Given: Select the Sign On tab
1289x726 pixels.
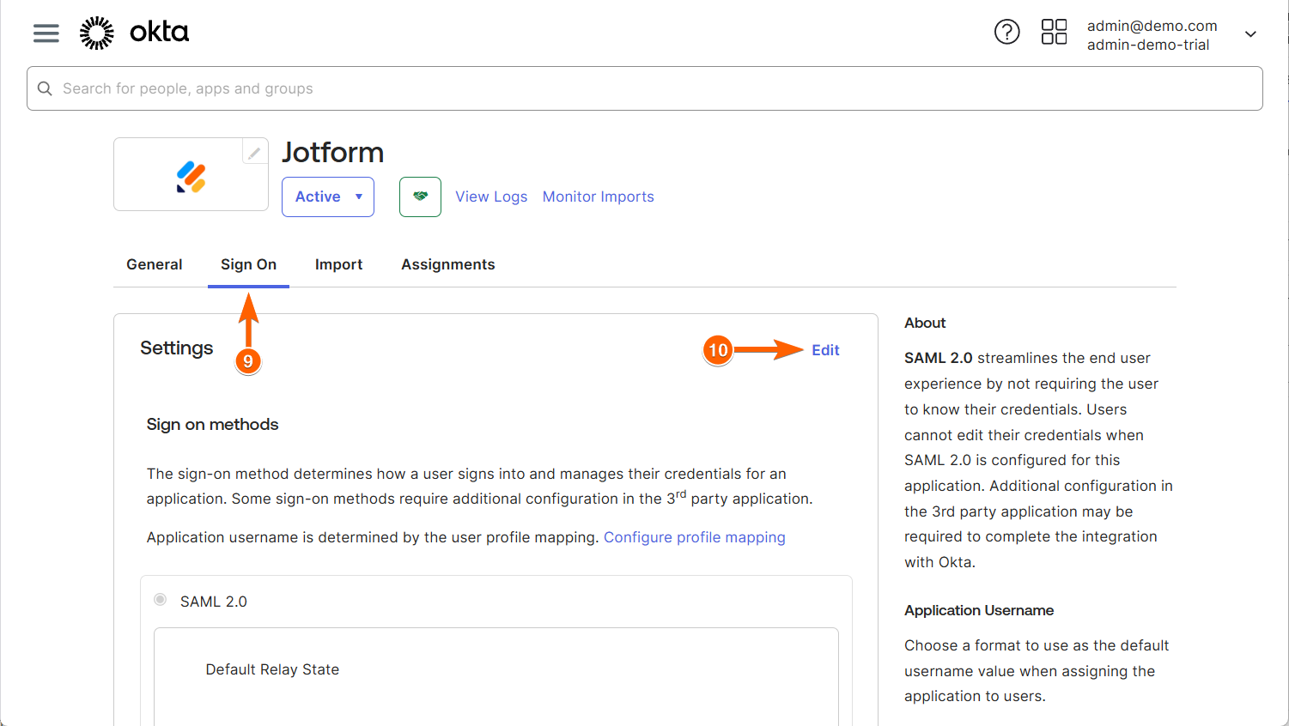Looking at the screenshot, I should coord(248,264).
